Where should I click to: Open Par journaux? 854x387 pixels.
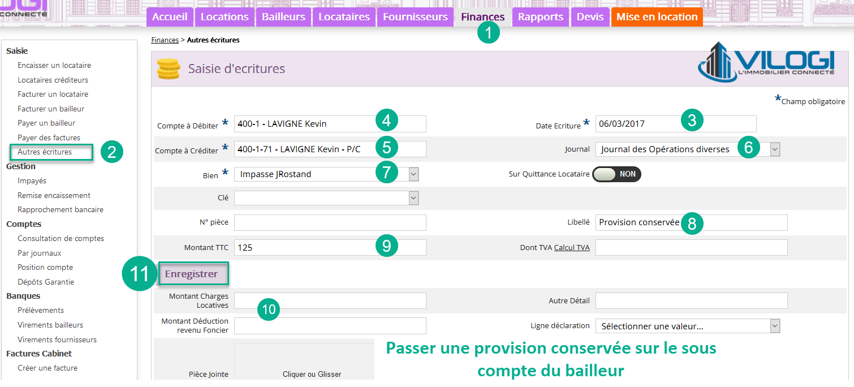tap(40, 253)
